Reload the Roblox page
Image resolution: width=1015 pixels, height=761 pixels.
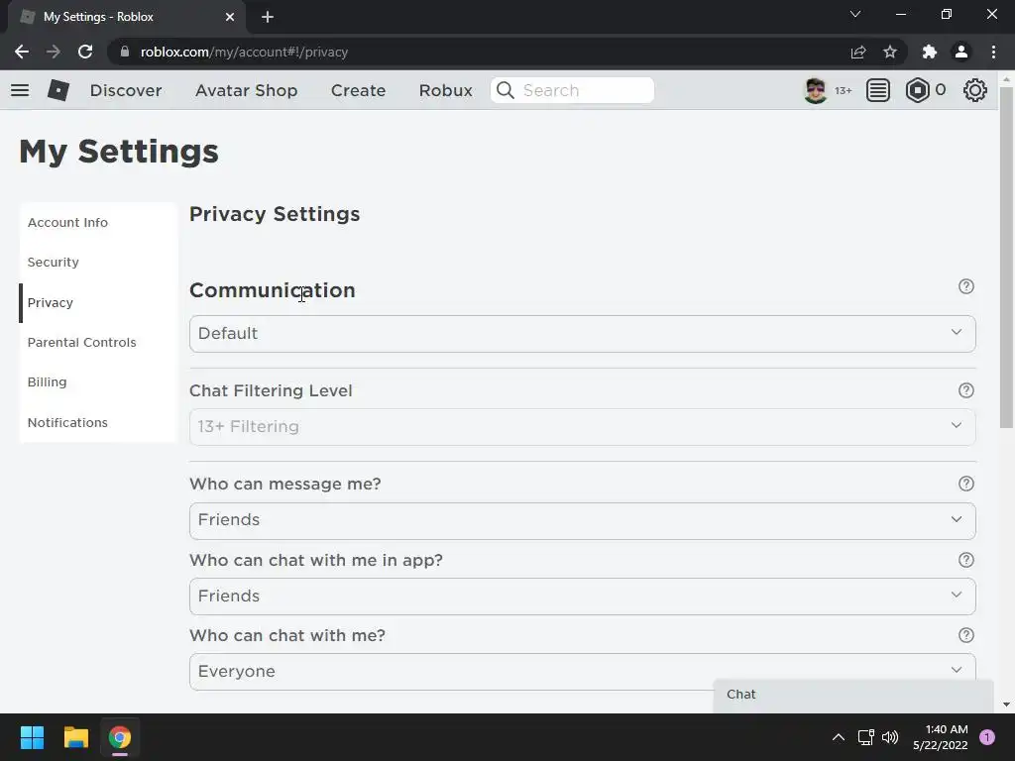click(x=85, y=52)
